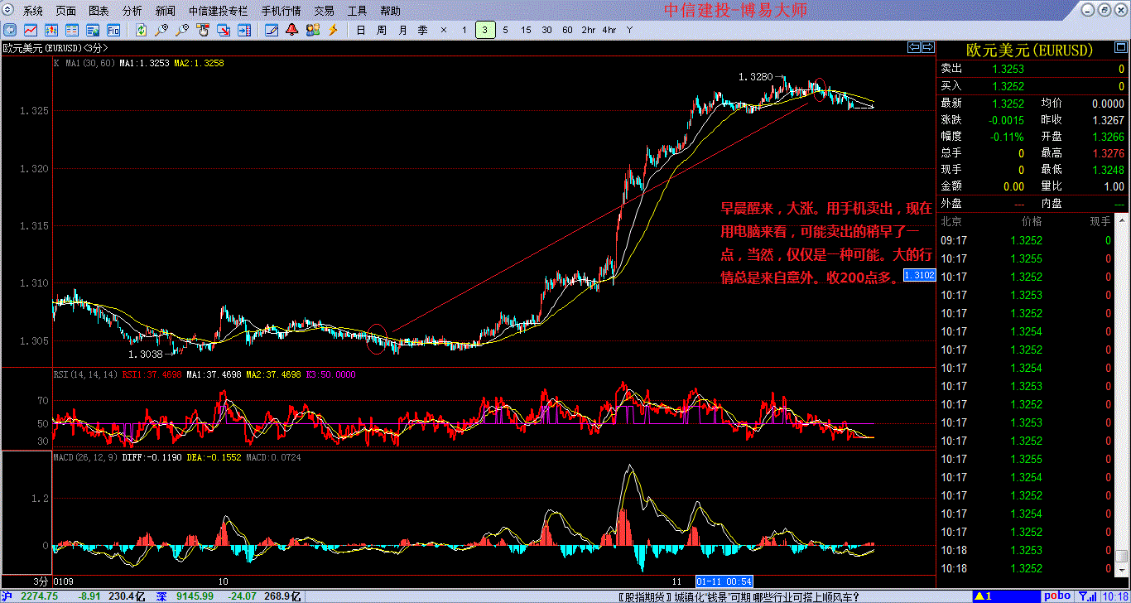
Task: Open the drawing pencil tool icon
Action: 272,30
